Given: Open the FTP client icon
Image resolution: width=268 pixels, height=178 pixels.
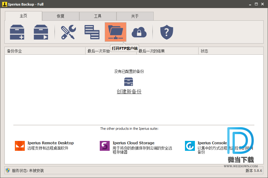Looking at the screenshot, I should [116, 32].
